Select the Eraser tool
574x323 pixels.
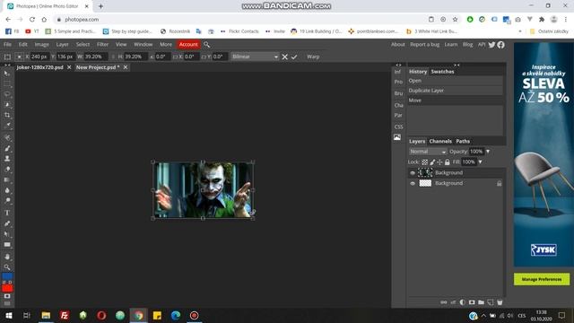tap(7, 170)
